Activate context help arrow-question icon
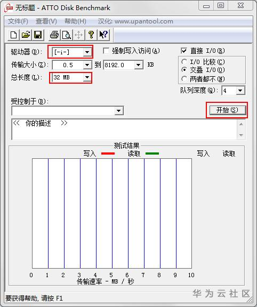Screen dimensions: 257x307 pos(103,35)
